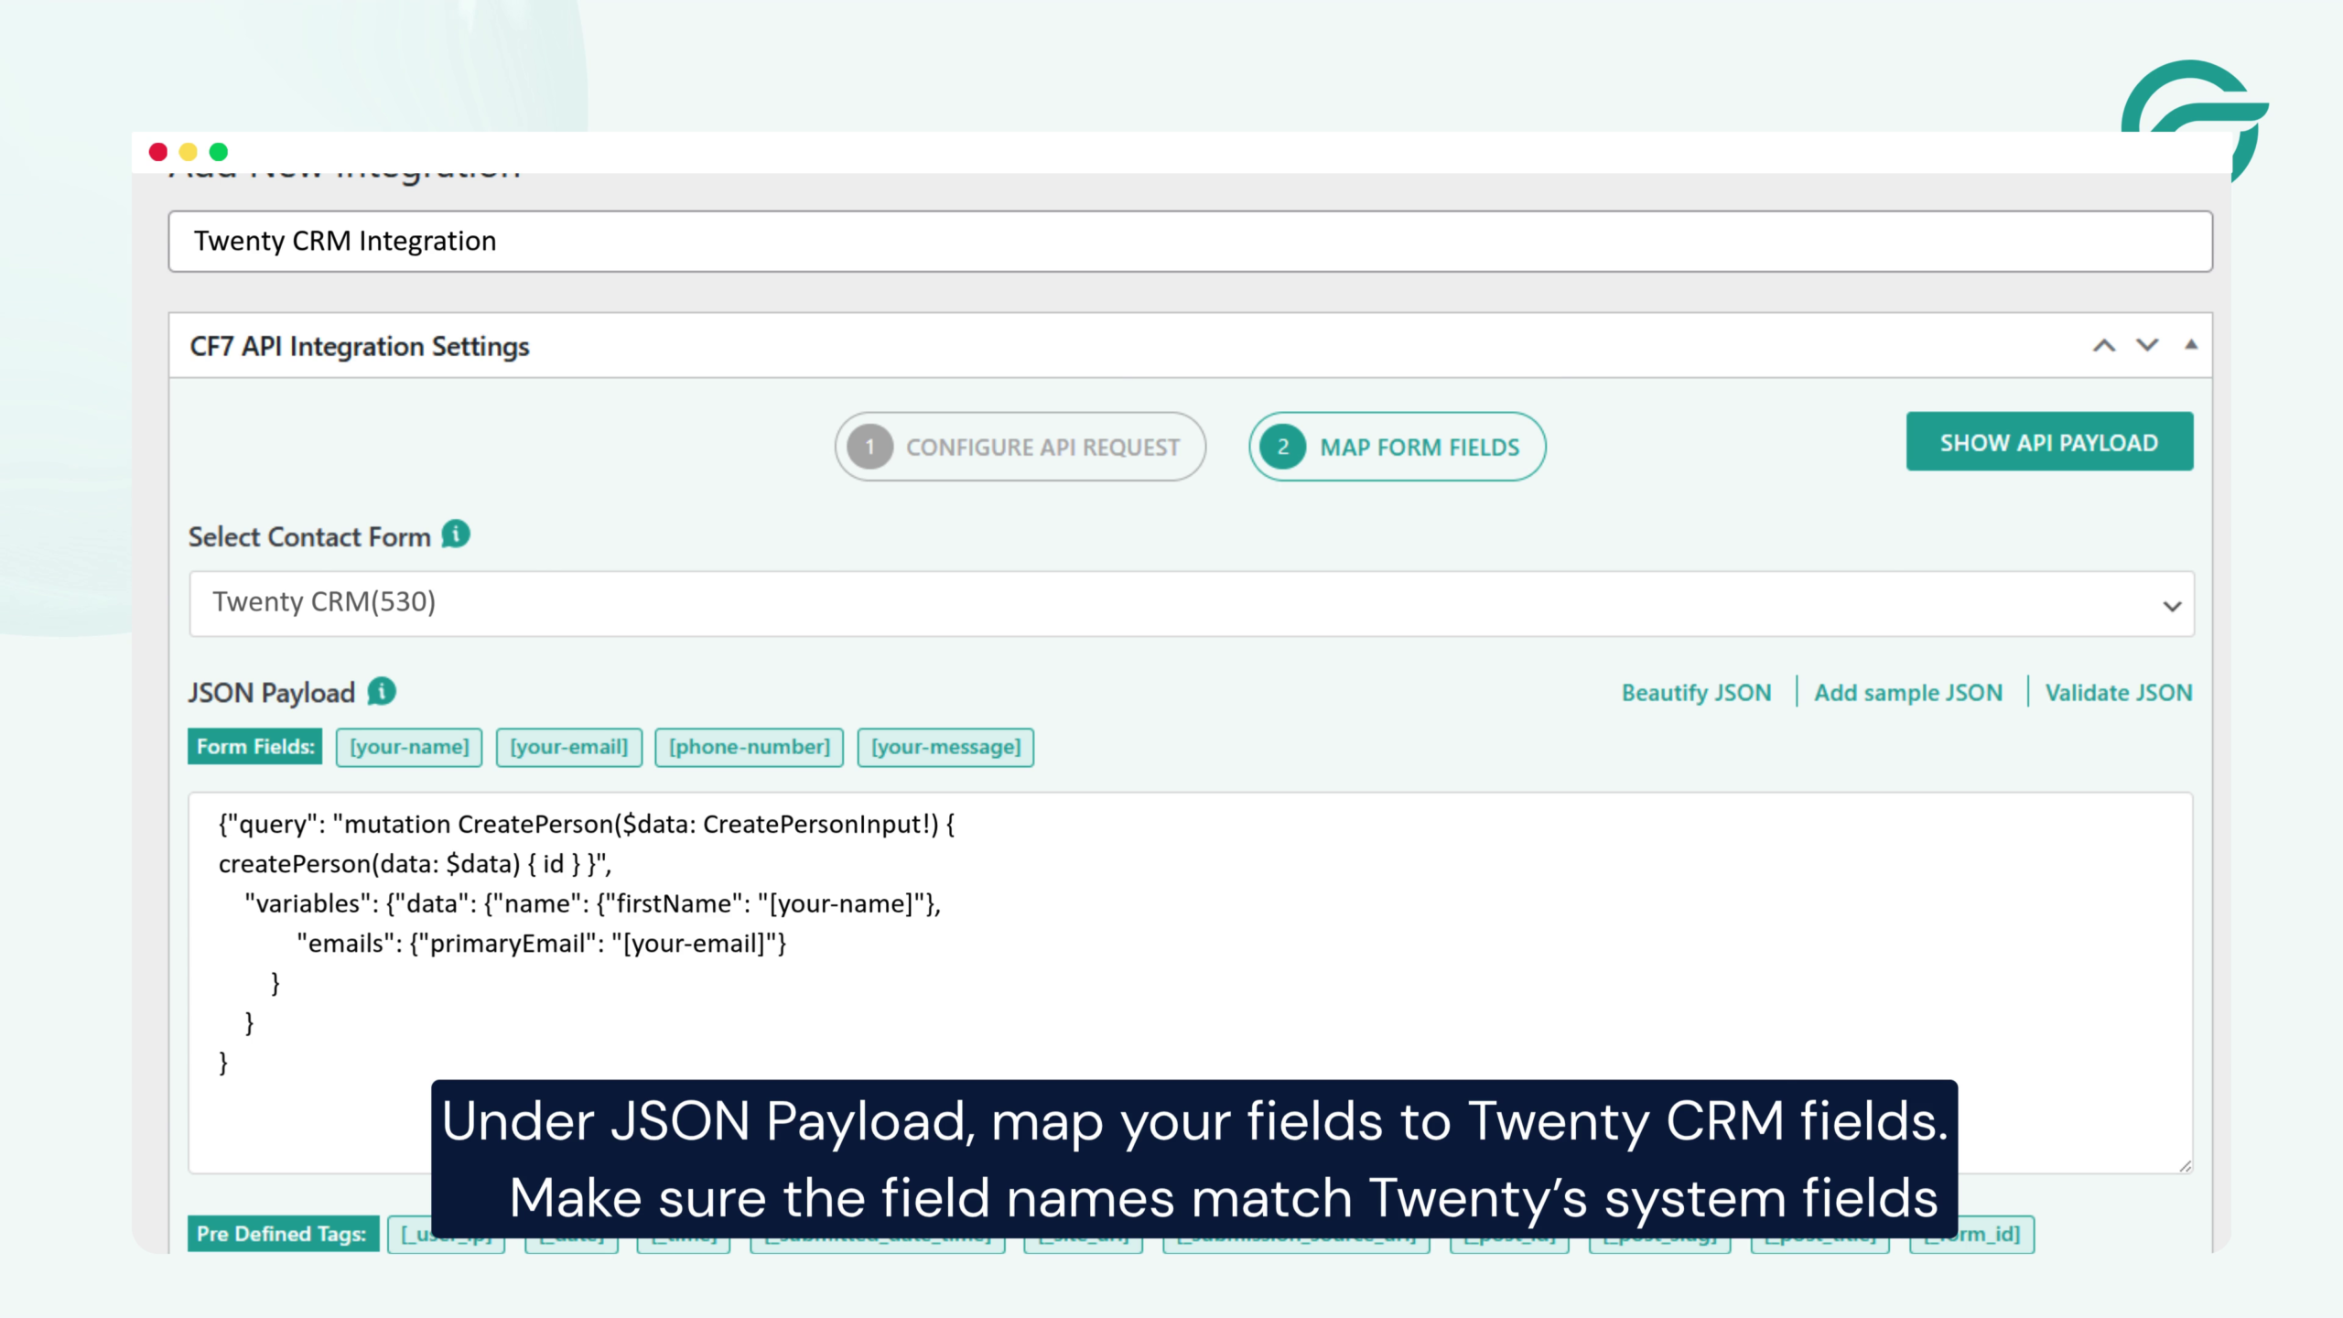
Task: Click the JSON text area resize handle
Action: click(2185, 1165)
